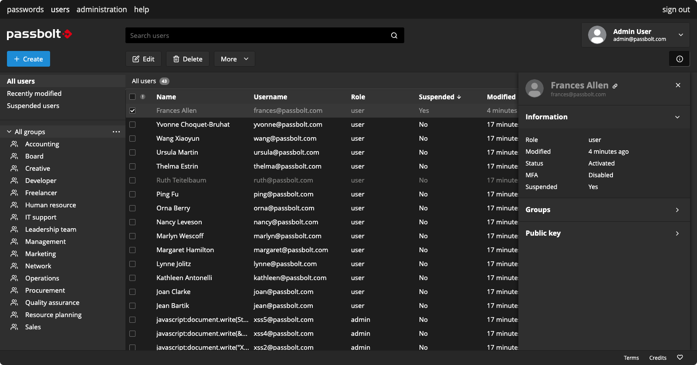Click IT support group icon
Viewport: 697px width, 365px height.
click(14, 217)
